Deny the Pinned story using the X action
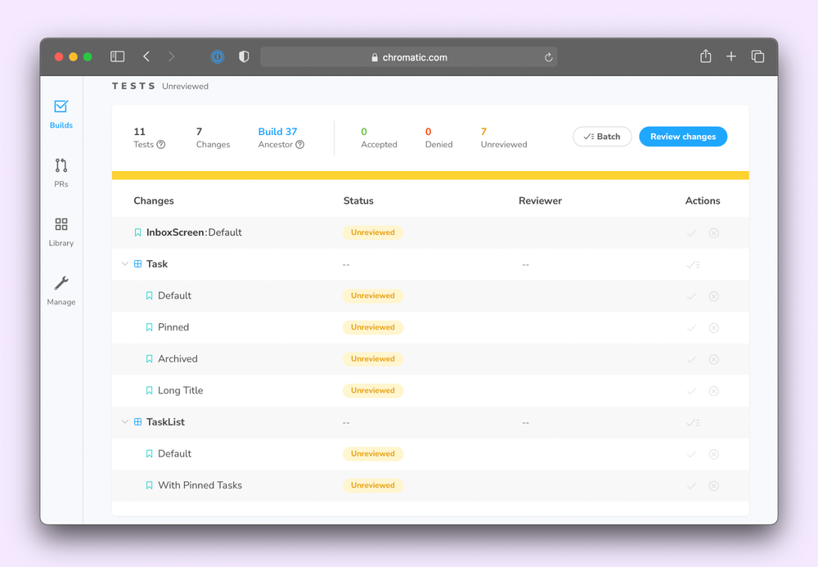The width and height of the screenshot is (818, 567). coord(713,327)
